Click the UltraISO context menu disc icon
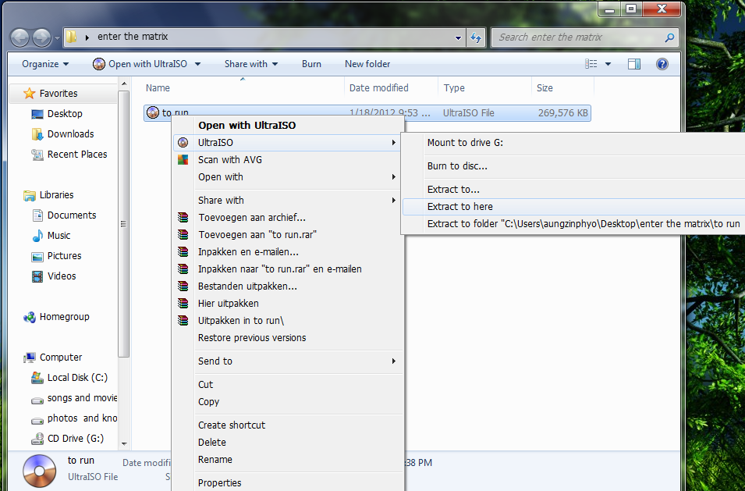745x491 pixels. tap(183, 142)
